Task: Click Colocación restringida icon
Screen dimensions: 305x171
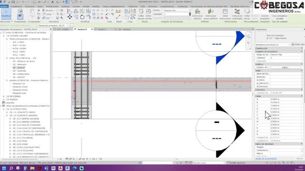Action: 237,14
